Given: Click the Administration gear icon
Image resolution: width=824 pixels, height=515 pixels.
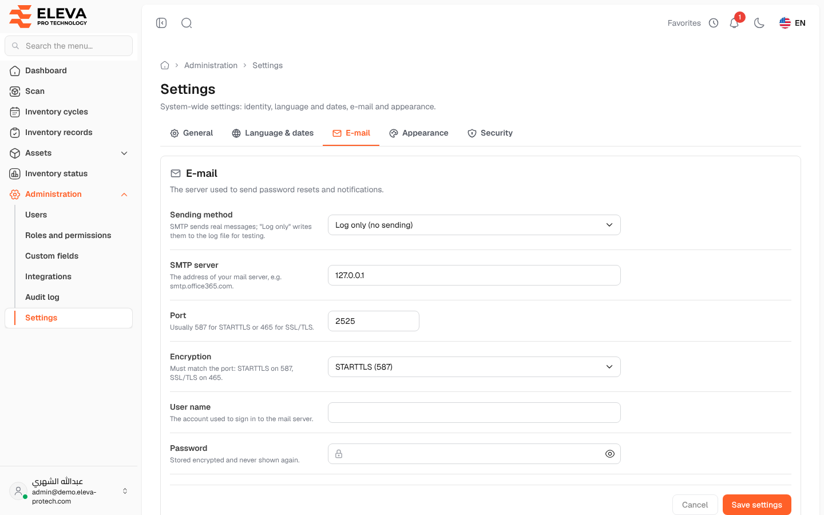Looking at the screenshot, I should point(15,194).
